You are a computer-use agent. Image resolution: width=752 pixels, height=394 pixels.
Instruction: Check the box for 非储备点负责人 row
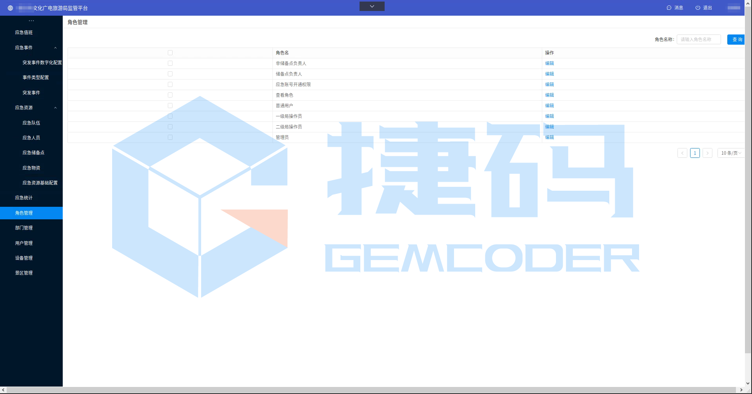click(170, 63)
